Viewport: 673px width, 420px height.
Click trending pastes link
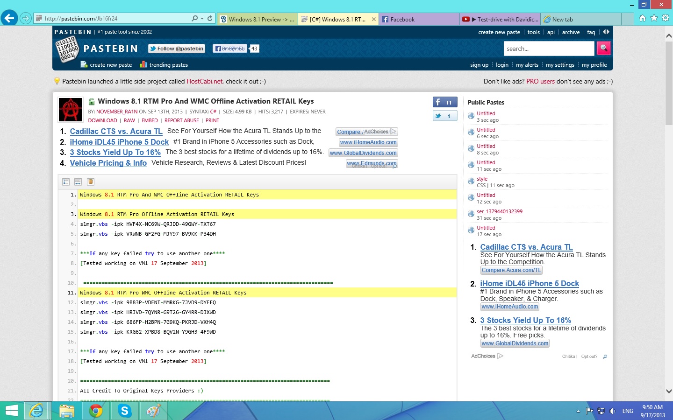[x=168, y=65]
